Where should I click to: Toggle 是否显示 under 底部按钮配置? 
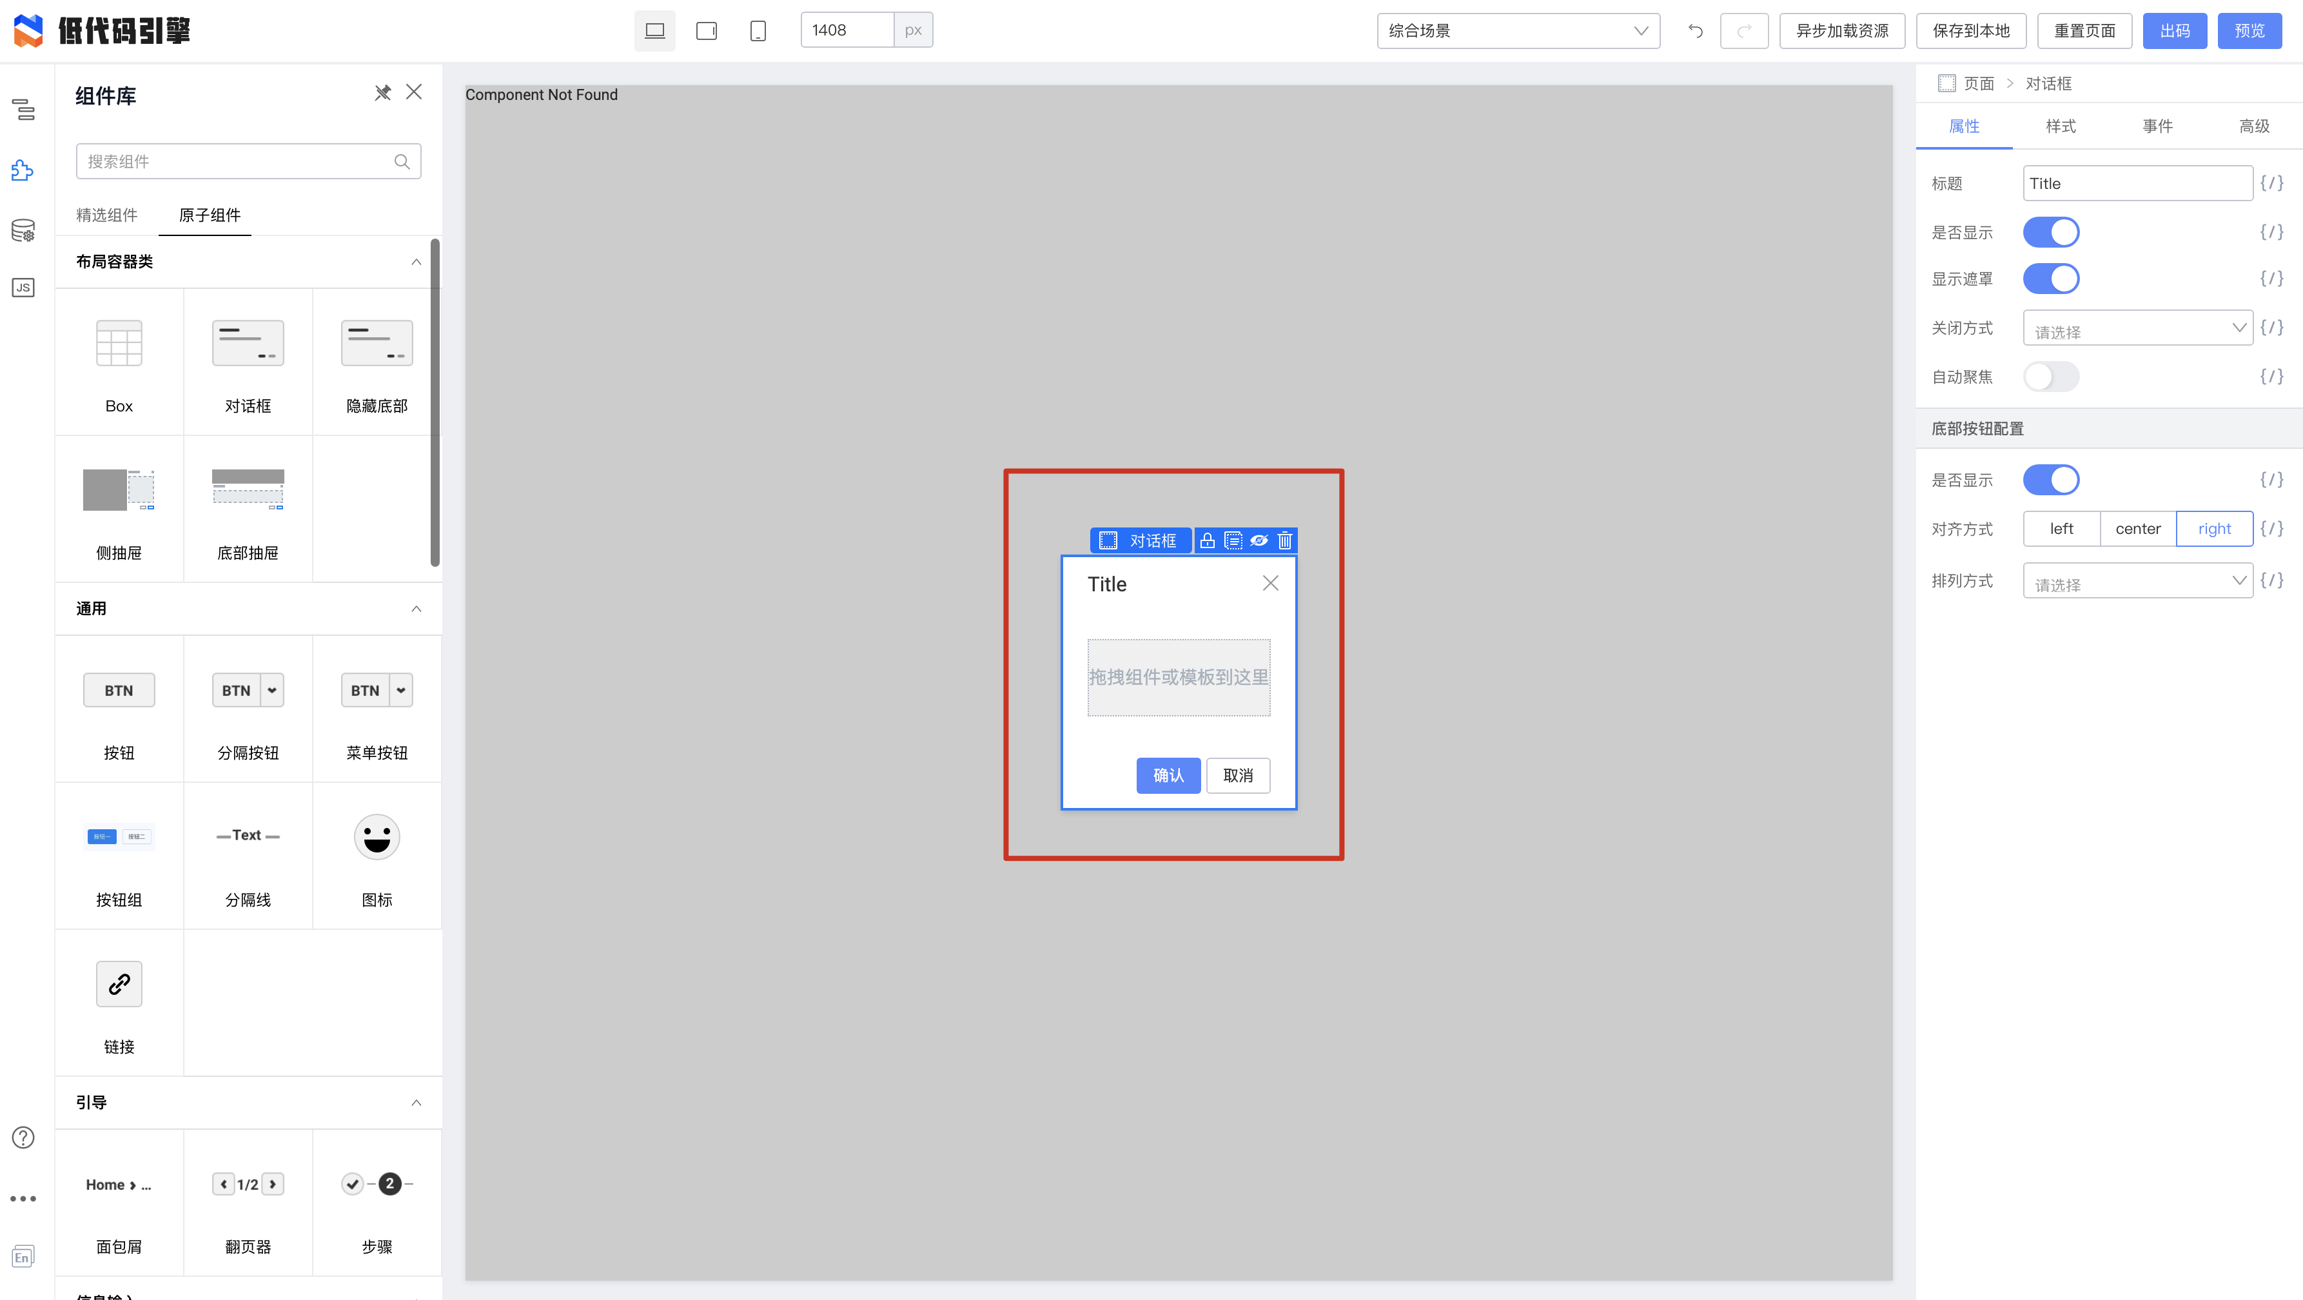pyautogui.click(x=2051, y=480)
